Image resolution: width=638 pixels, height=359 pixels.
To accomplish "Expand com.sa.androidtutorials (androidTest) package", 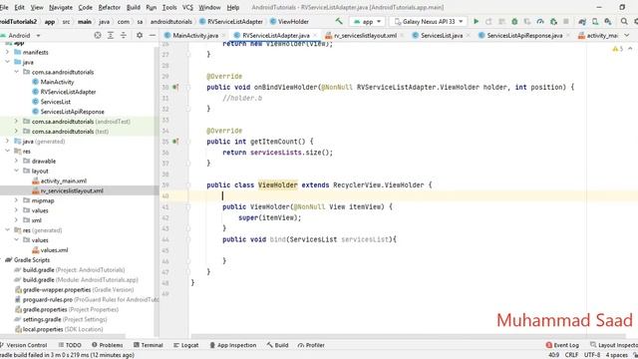I will (x=16, y=122).
